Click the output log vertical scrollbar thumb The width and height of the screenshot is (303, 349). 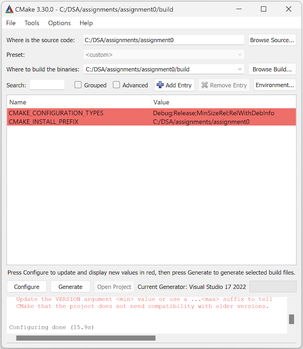pos(291,319)
